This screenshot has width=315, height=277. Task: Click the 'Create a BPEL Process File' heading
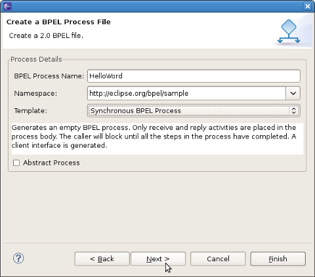[x=58, y=22]
